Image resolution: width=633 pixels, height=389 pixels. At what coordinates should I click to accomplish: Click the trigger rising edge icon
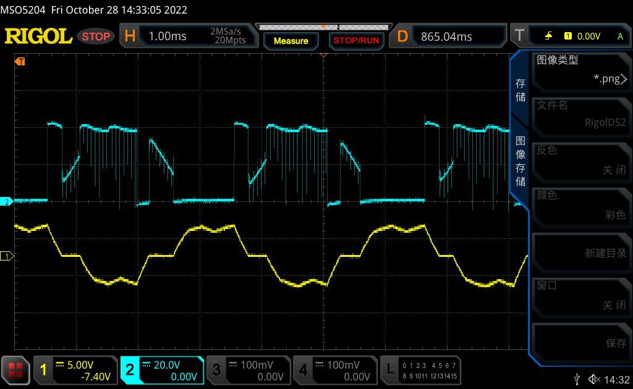pyautogui.click(x=548, y=36)
